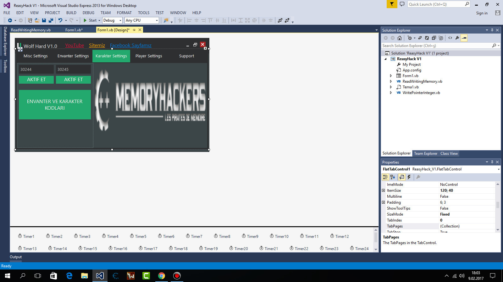
Task: Click the Sitemiz link on the form
Action: [x=97, y=45]
